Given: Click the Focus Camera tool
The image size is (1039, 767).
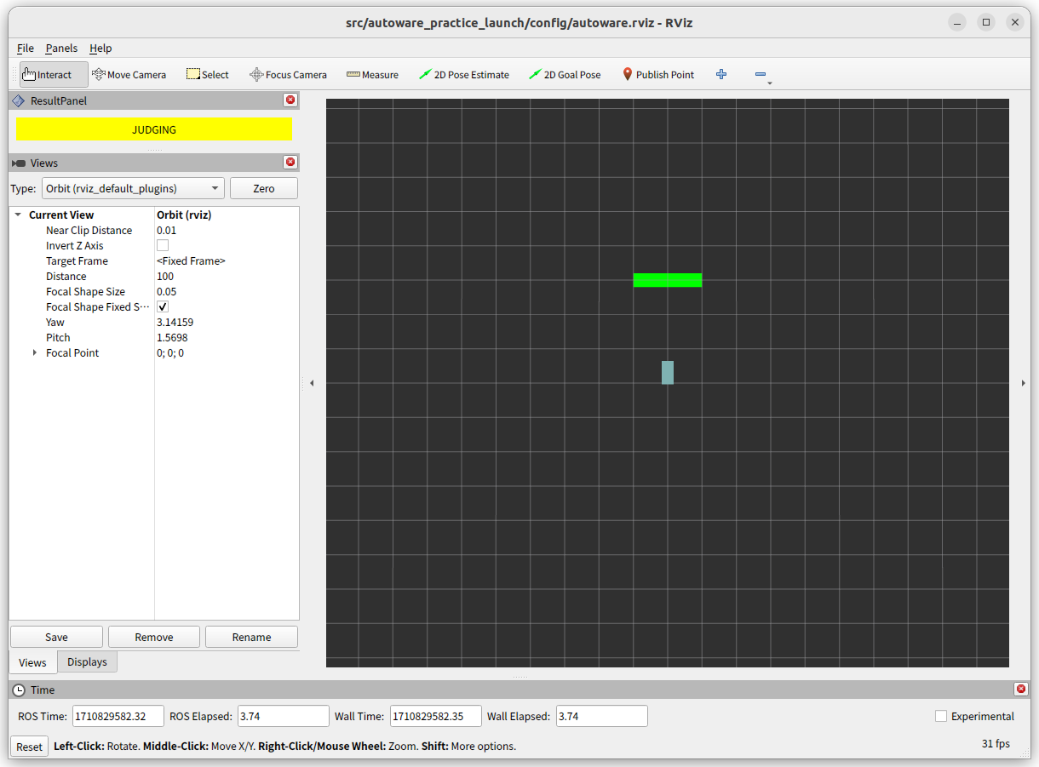Looking at the screenshot, I should click(x=288, y=75).
